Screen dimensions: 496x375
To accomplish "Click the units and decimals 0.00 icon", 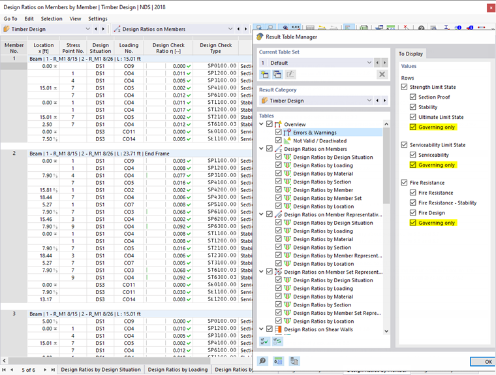I will (x=278, y=361).
